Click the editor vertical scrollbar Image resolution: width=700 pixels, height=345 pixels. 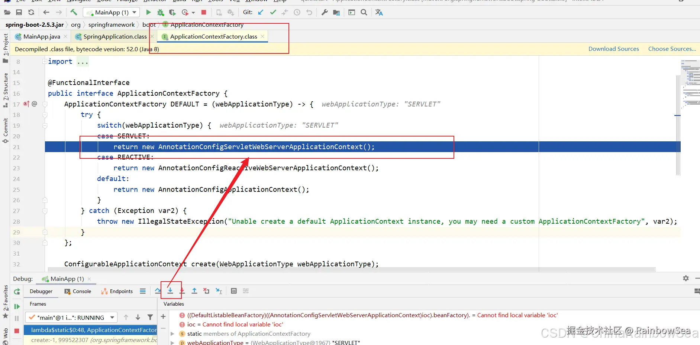tap(678, 125)
